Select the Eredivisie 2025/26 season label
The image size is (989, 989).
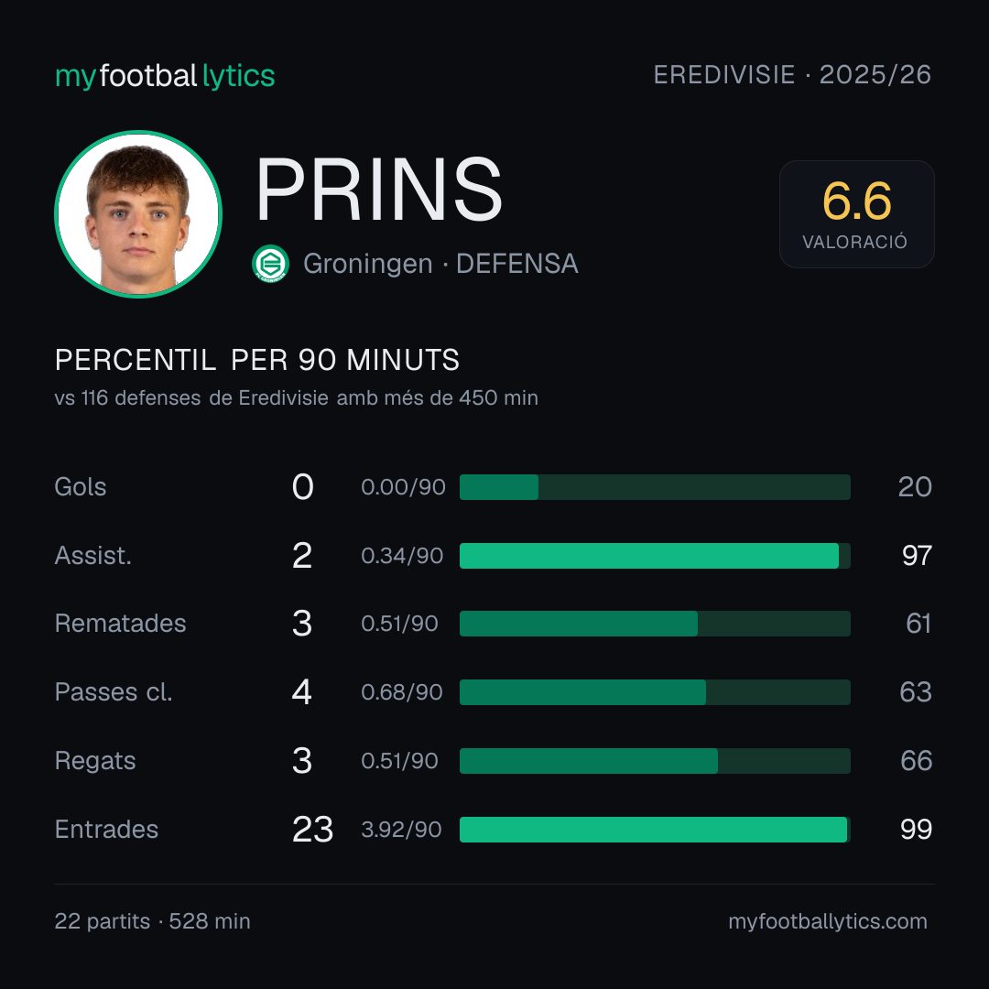792,75
